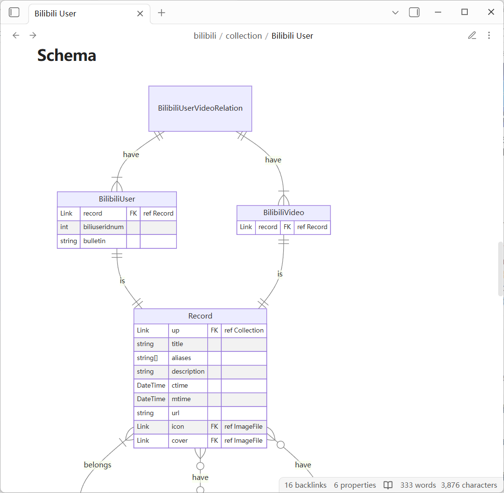Navigate forward with the right arrow
Screen dimensions: 504x493
(x=33, y=35)
